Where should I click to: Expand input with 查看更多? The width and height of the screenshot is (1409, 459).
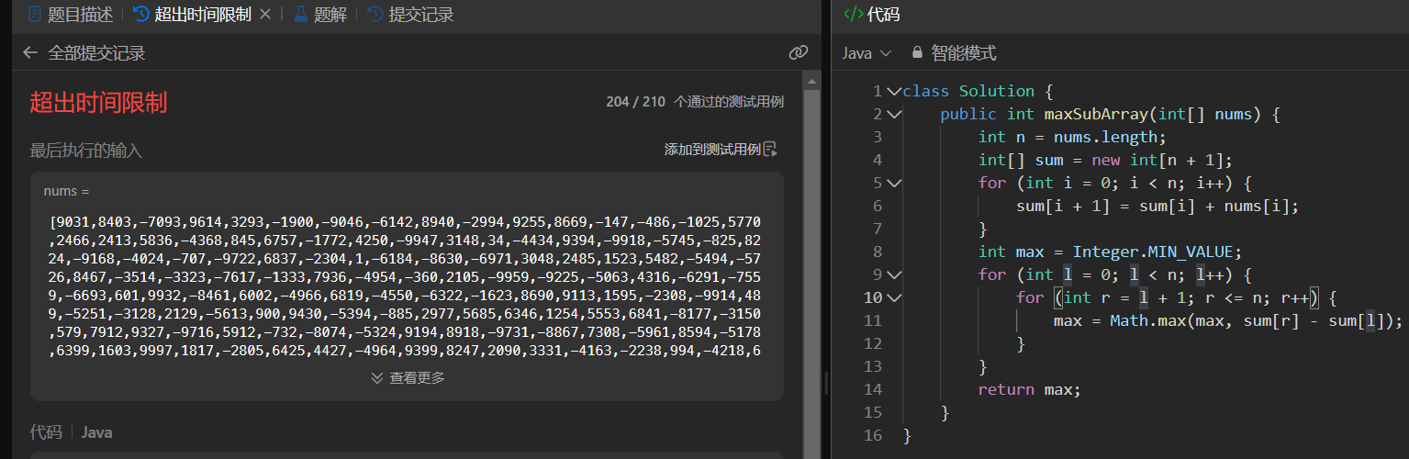pos(408,377)
